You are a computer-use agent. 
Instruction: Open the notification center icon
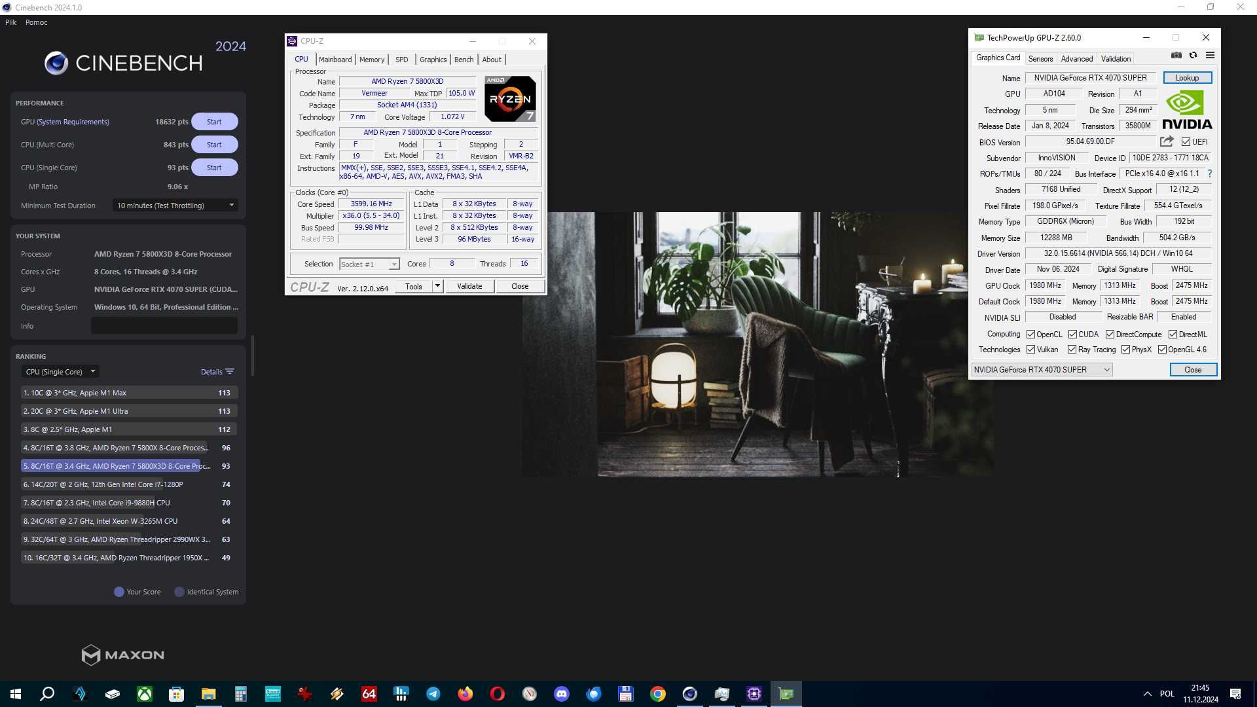(x=1235, y=694)
